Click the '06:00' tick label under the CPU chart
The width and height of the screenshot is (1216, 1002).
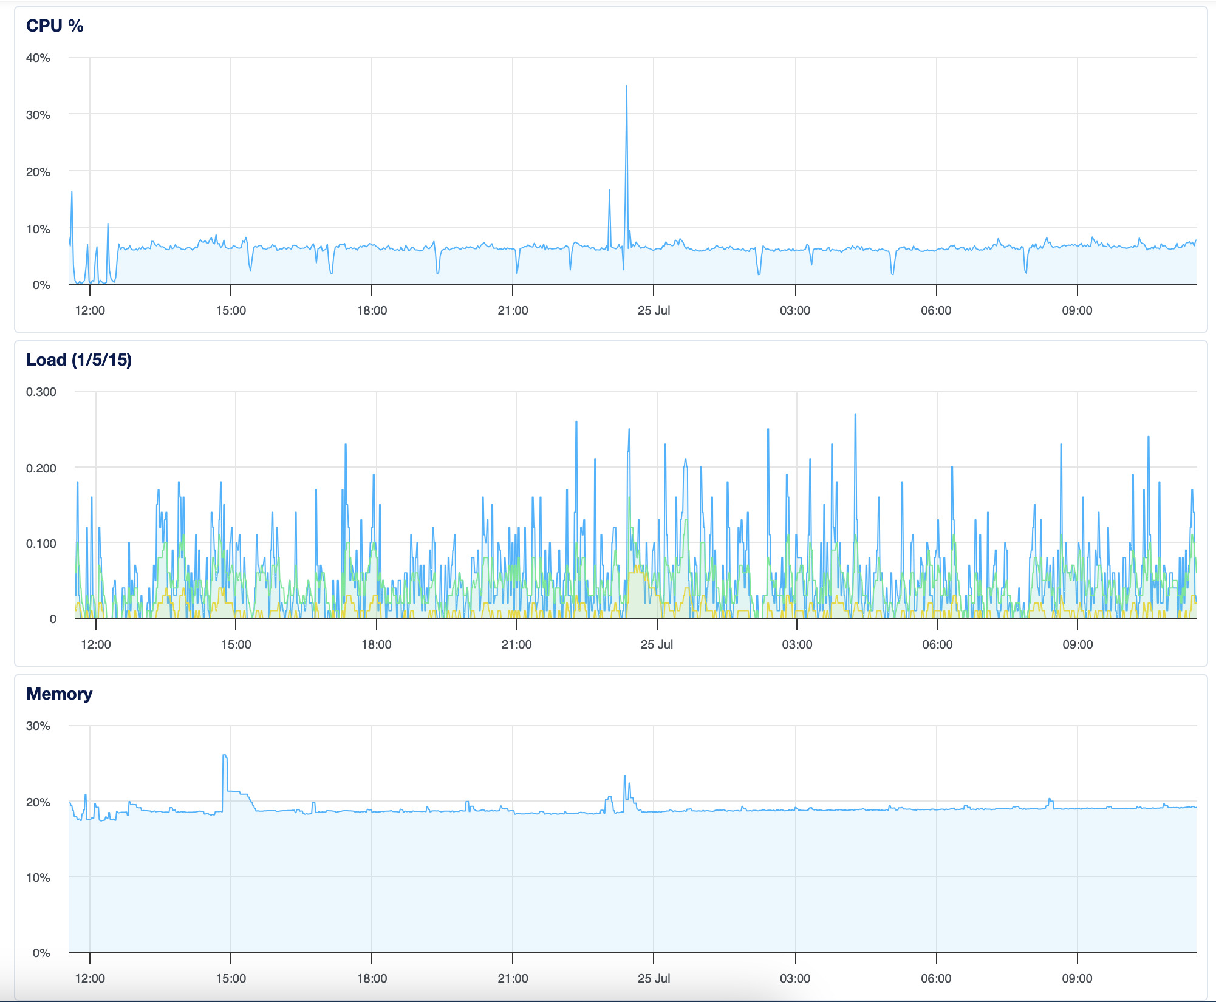pyautogui.click(x=936, y=310)
